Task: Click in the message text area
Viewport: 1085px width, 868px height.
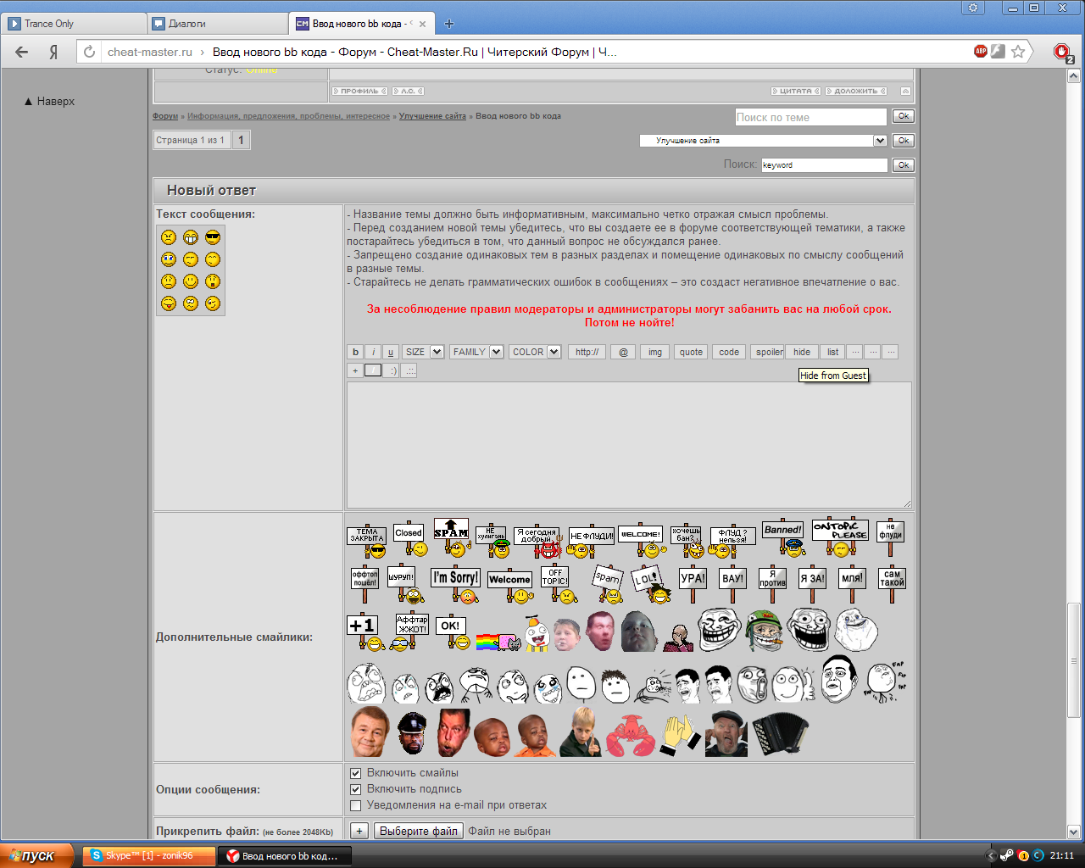Action: click(628, 445)
